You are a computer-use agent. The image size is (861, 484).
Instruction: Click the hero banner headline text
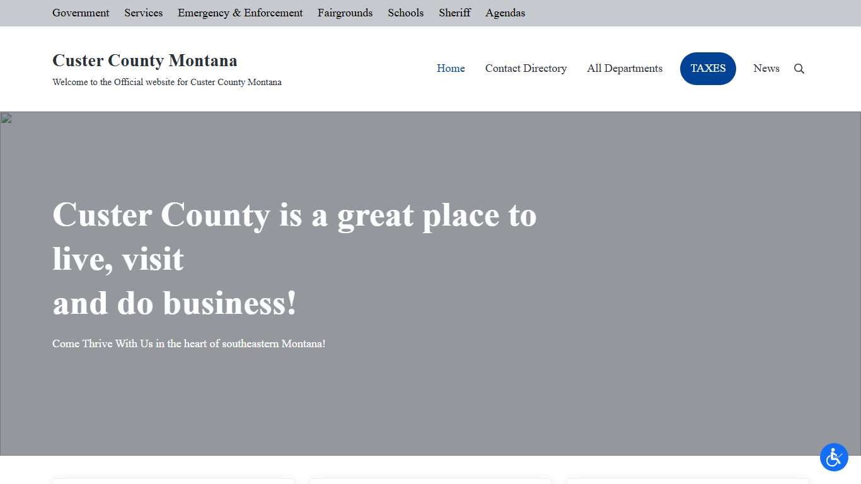click(294, 258)
